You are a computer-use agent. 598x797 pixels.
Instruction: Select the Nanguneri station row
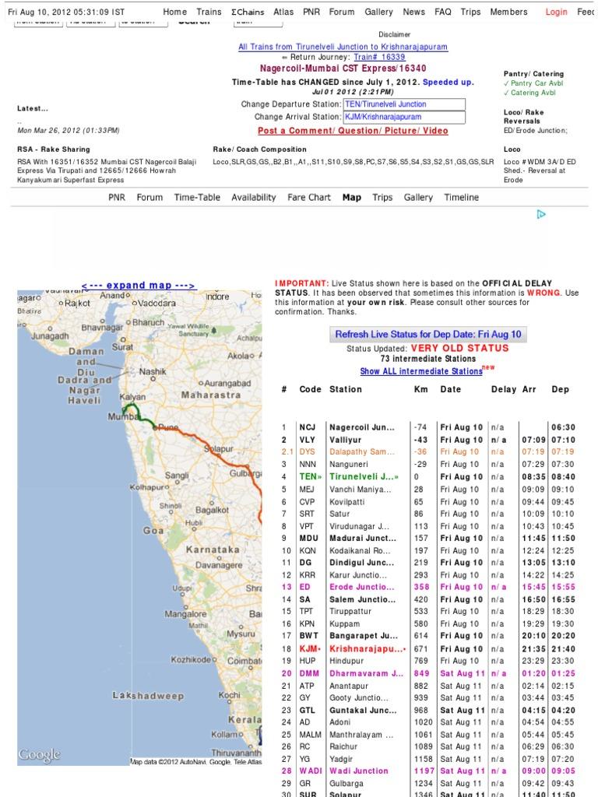(x=428, y=464)
